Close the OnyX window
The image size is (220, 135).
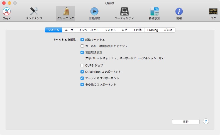[4, 3]
